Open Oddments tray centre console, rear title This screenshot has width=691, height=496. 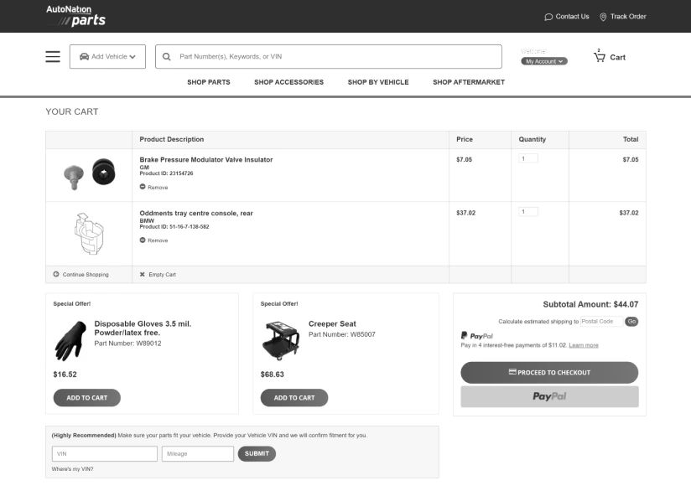click(196, 213)
